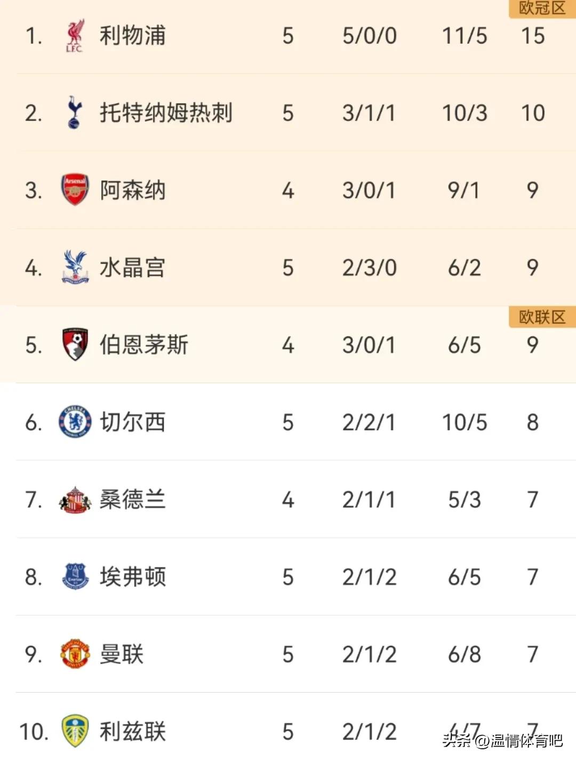
Task: Open team name 托特纳姆热刺
Action: point(166,113)
